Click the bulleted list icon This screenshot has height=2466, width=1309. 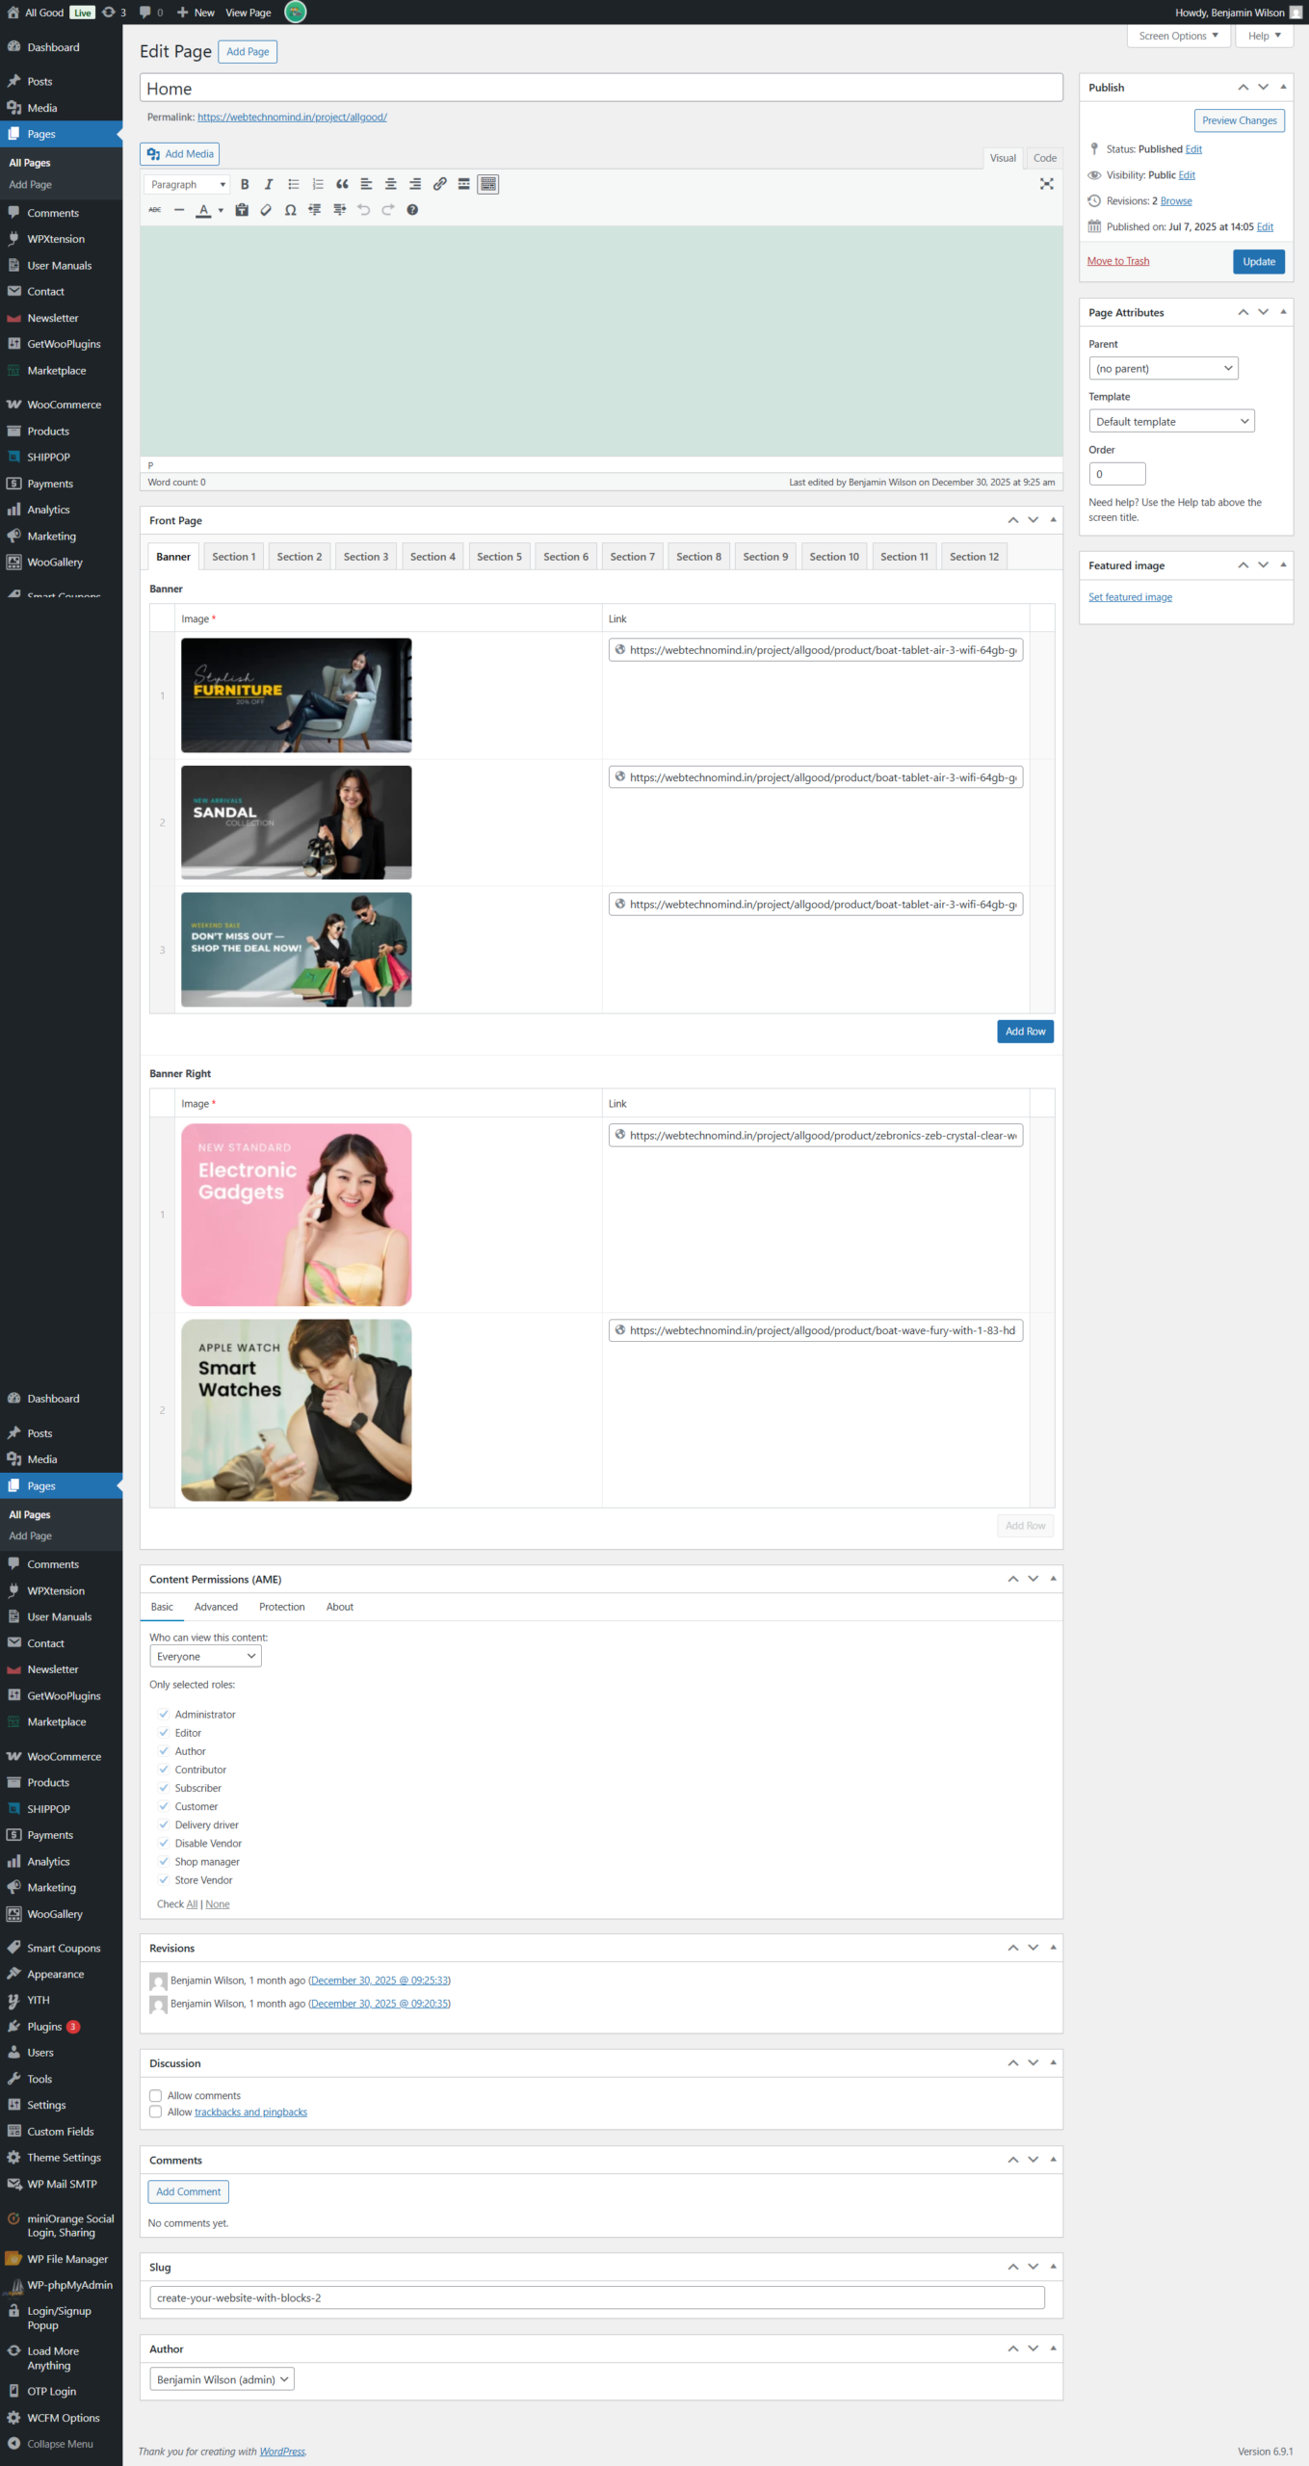pyautogui.click(x=294, y=184)
